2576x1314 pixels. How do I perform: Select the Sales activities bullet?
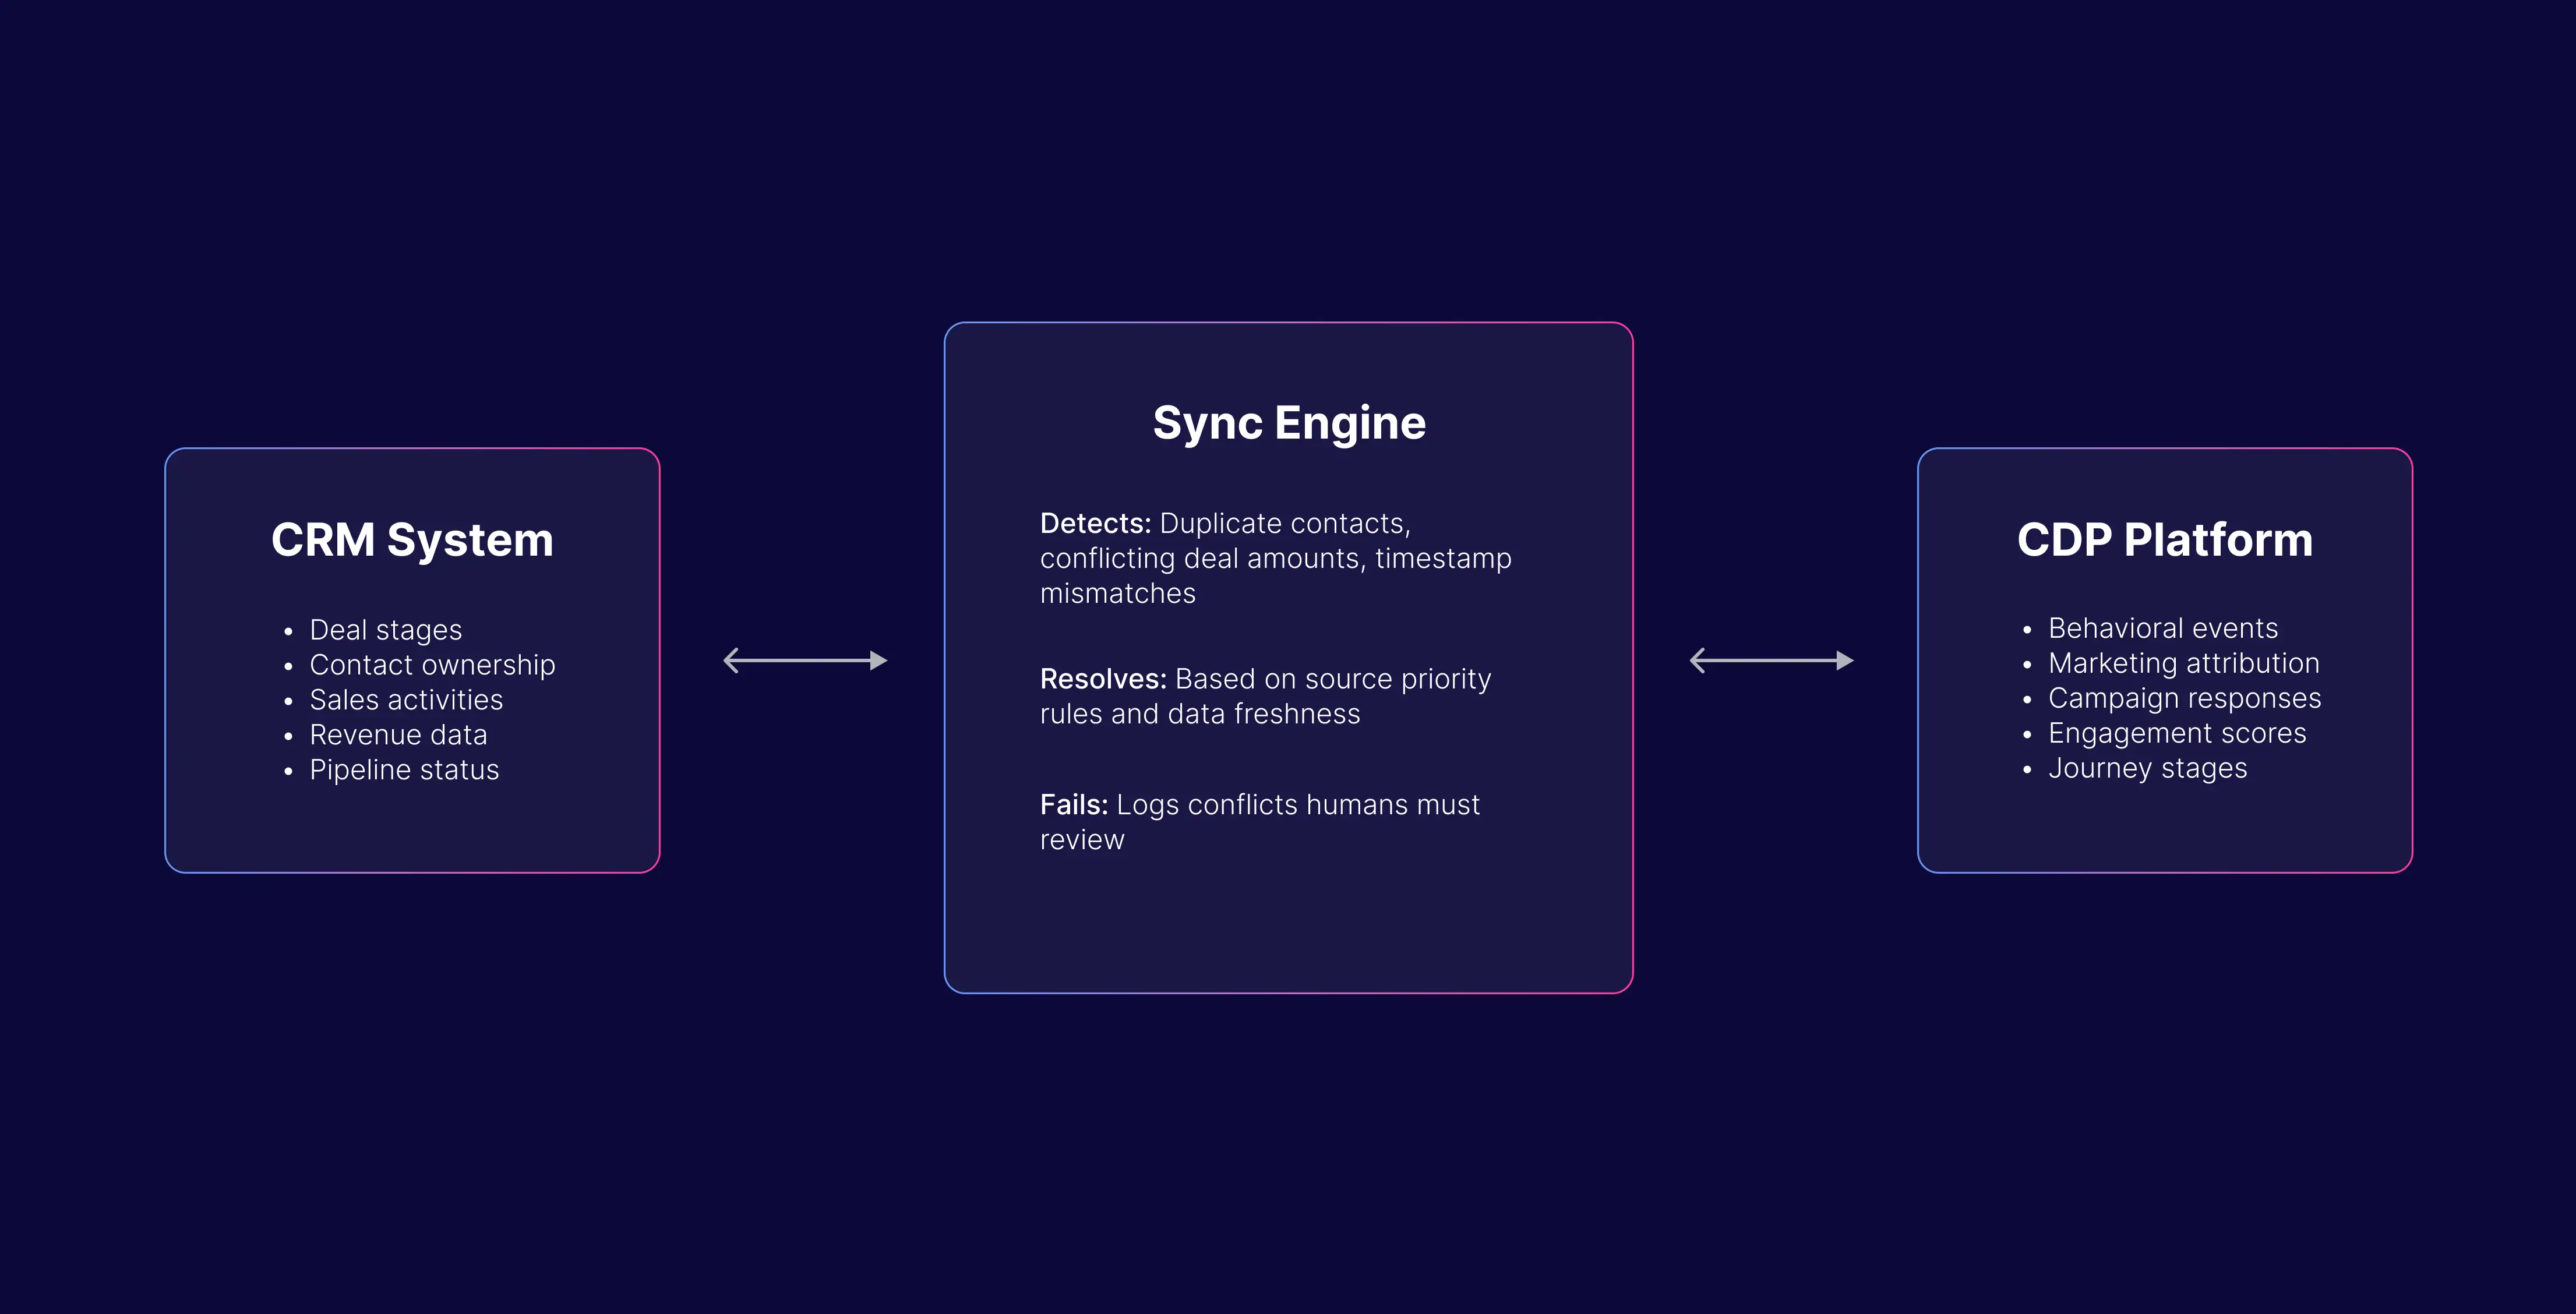click(405, 700)
